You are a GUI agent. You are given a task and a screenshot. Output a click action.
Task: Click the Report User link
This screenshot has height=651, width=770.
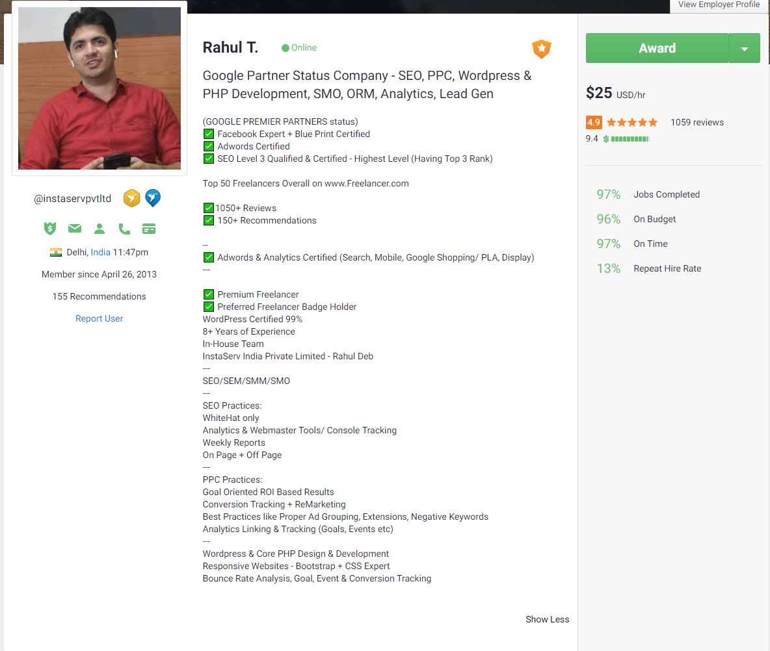[99, 318]
